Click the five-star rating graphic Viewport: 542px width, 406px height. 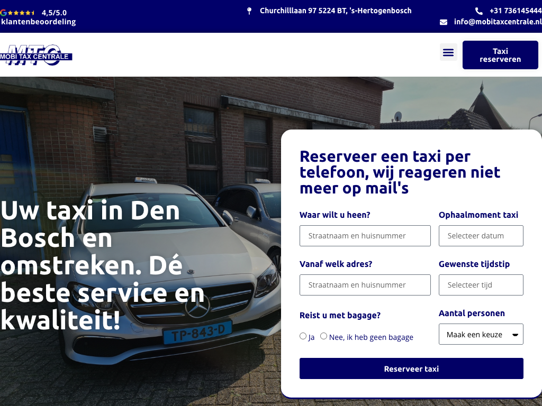pos(21,13)
